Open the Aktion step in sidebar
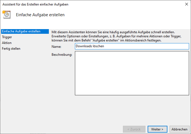 click(7, 43)
